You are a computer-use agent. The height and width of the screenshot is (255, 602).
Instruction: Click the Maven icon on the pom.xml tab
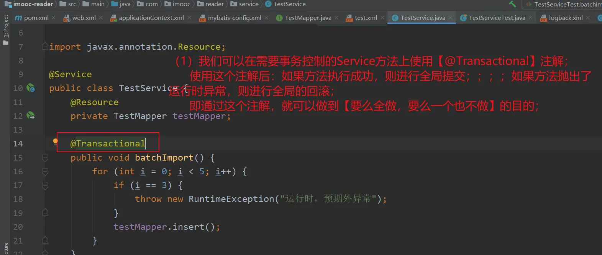point(18,18)
